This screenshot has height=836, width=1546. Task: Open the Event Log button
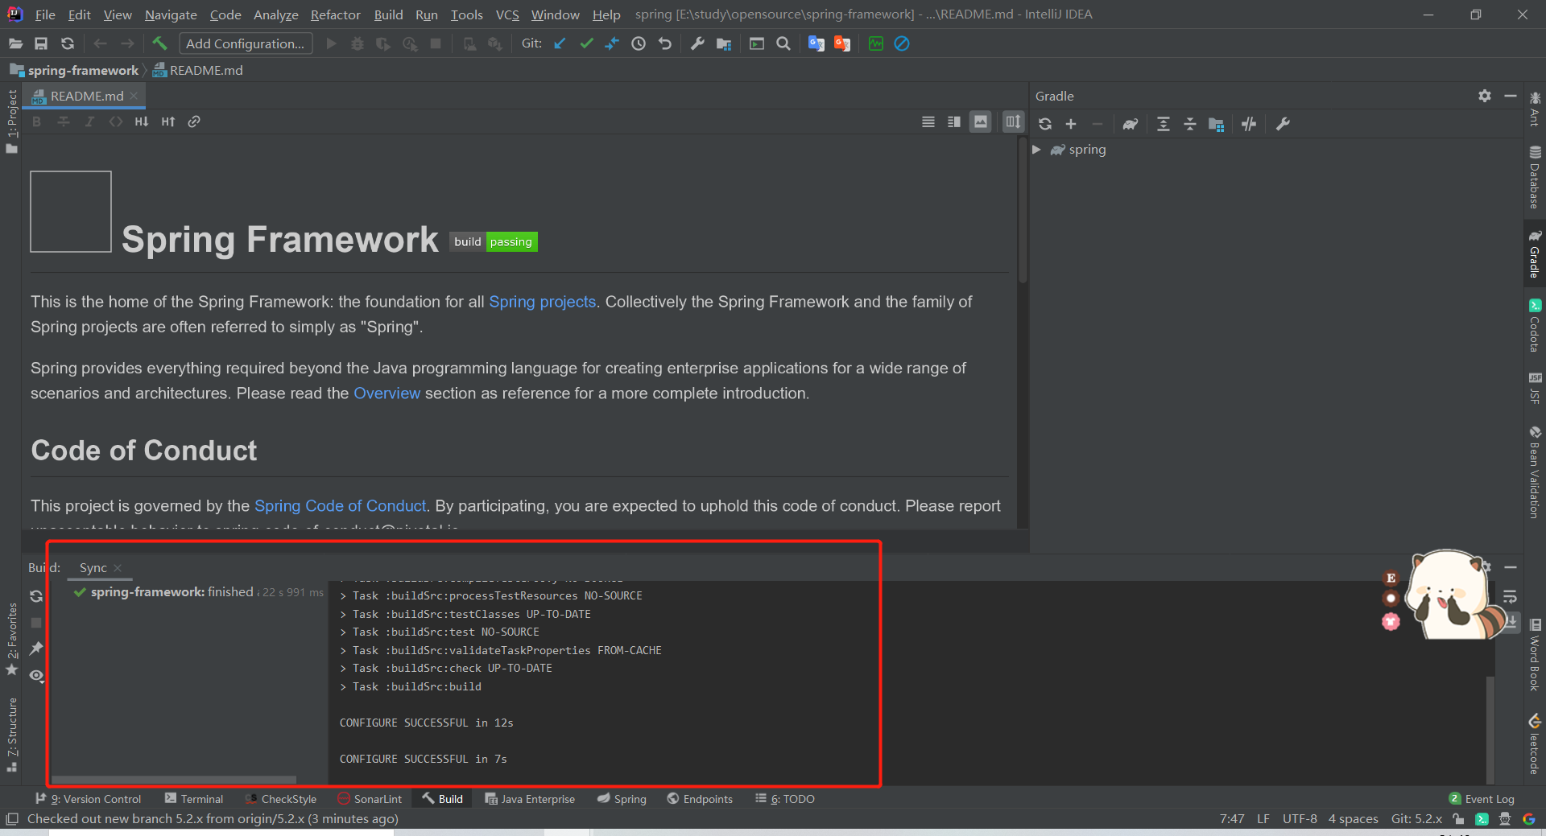(x=1482, y=799)
